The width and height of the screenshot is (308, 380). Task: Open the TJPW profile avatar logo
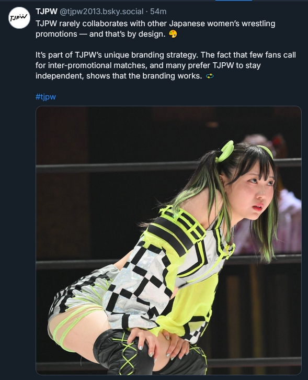19,18
